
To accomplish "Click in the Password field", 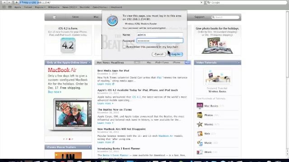I will pos(160,40).
